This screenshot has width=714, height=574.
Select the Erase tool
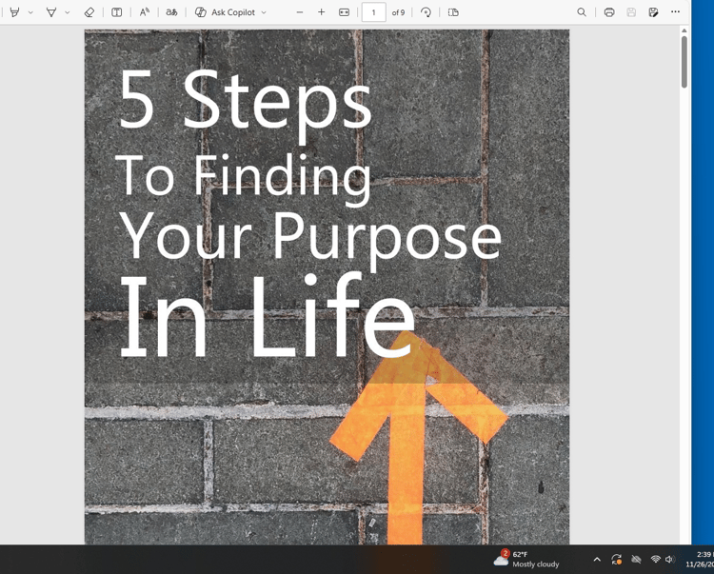pyautogui.click(x=89, y=12)
